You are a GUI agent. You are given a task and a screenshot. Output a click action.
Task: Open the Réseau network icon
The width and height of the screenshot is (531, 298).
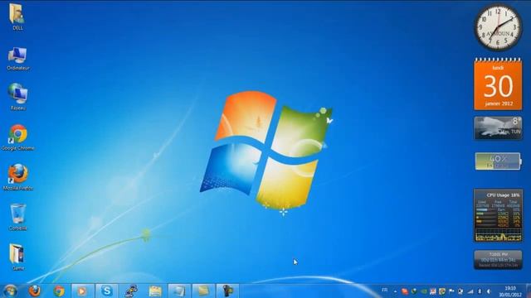17,97
